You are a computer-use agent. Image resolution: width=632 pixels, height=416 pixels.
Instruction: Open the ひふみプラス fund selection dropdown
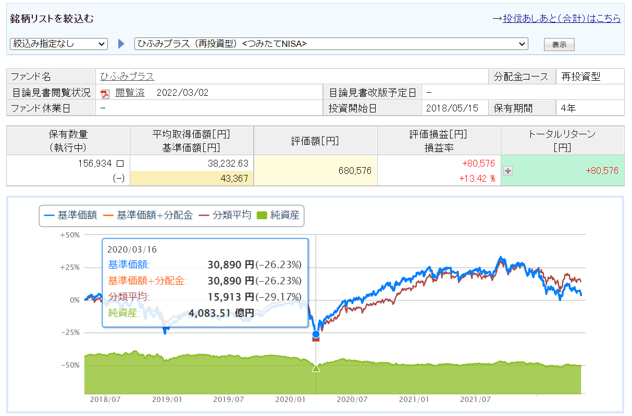tap(331, 44)
